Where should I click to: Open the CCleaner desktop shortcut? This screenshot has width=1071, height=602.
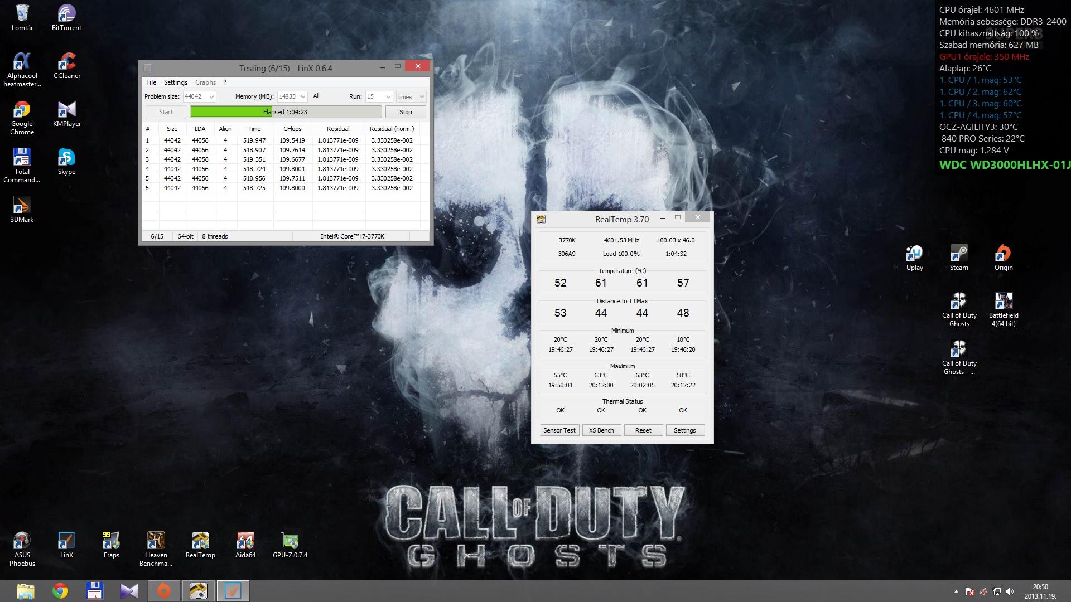tap(66, 62)
